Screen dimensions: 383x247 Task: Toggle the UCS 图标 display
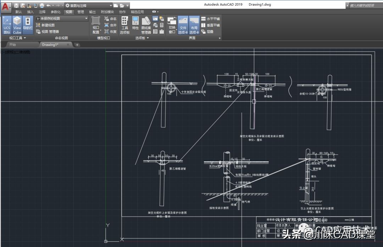click(x=7, y=25)
